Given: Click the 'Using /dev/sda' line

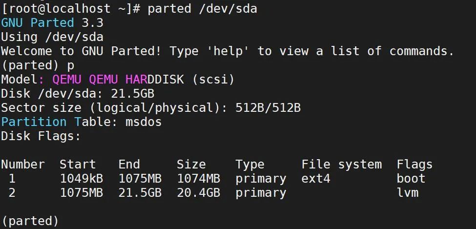Looking at the screenshot, I should [x=52, y=37].
